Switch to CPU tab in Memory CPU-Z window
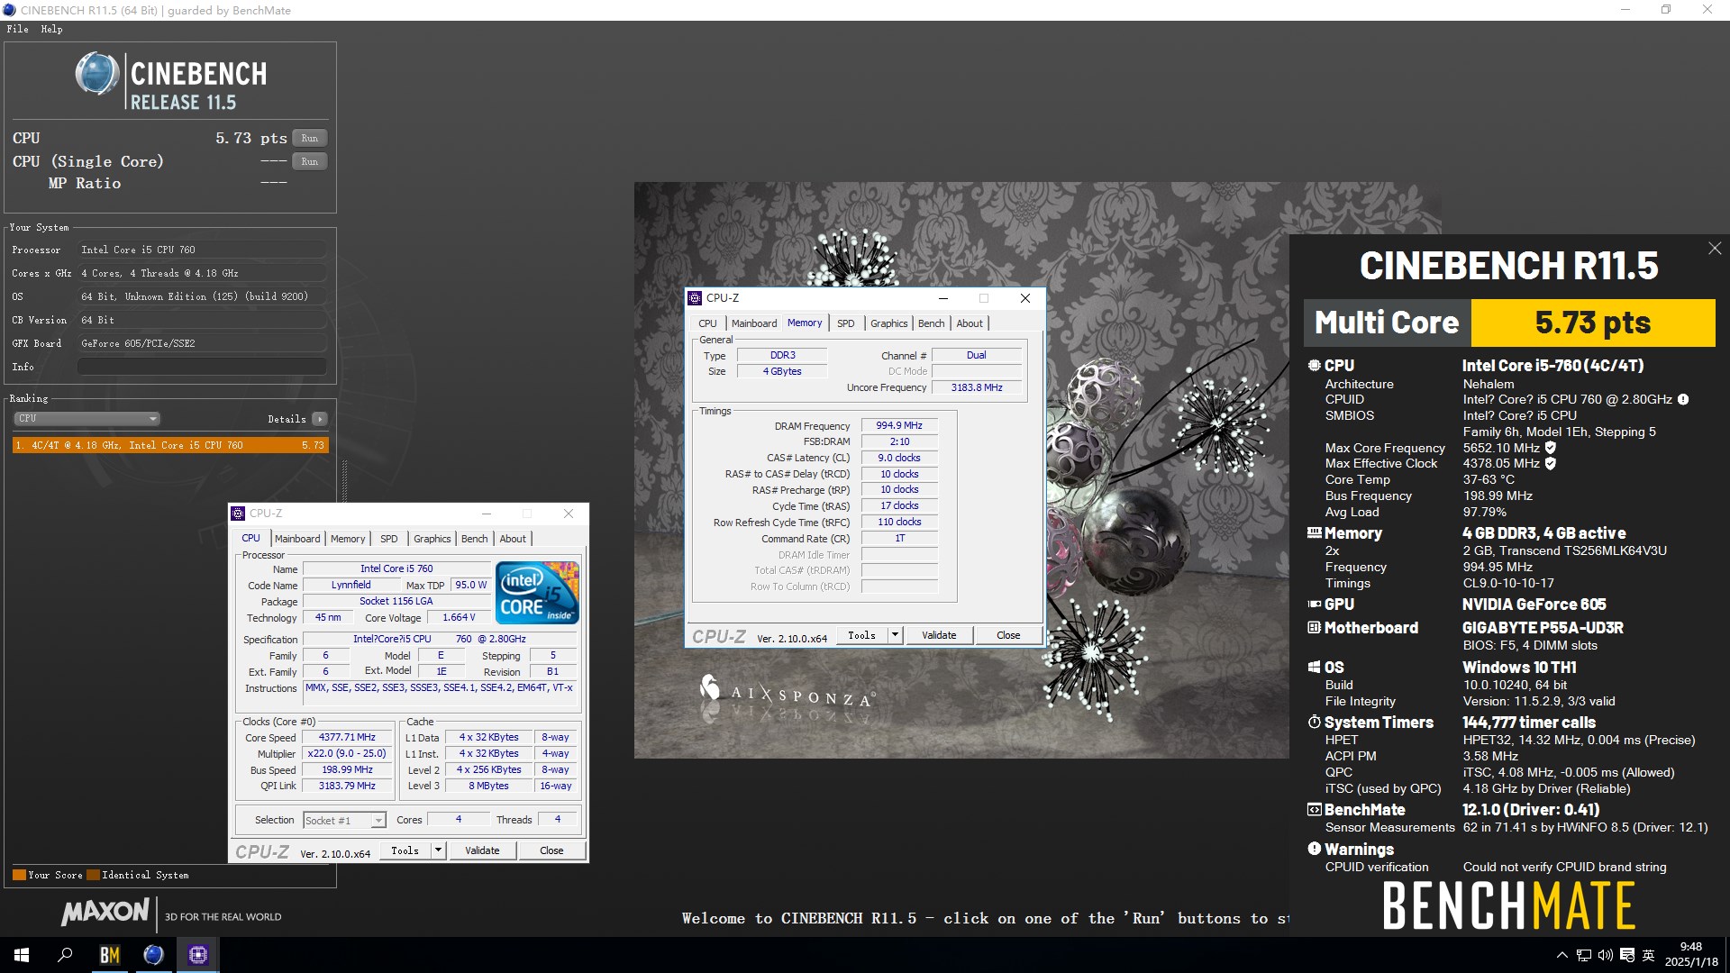The image size is (1730, 973). click(708, 323)
